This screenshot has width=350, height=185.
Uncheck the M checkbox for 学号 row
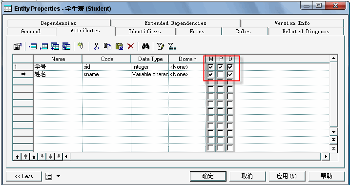point(210,67)
